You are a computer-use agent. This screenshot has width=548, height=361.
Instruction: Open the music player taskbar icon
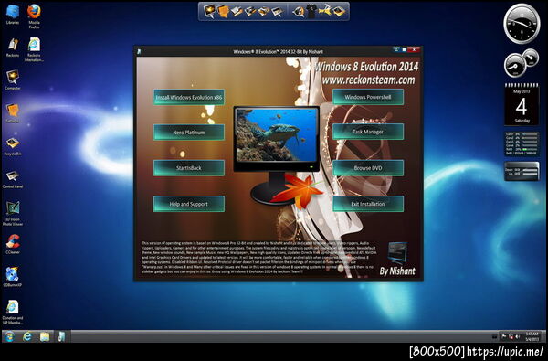click(61, 336)
